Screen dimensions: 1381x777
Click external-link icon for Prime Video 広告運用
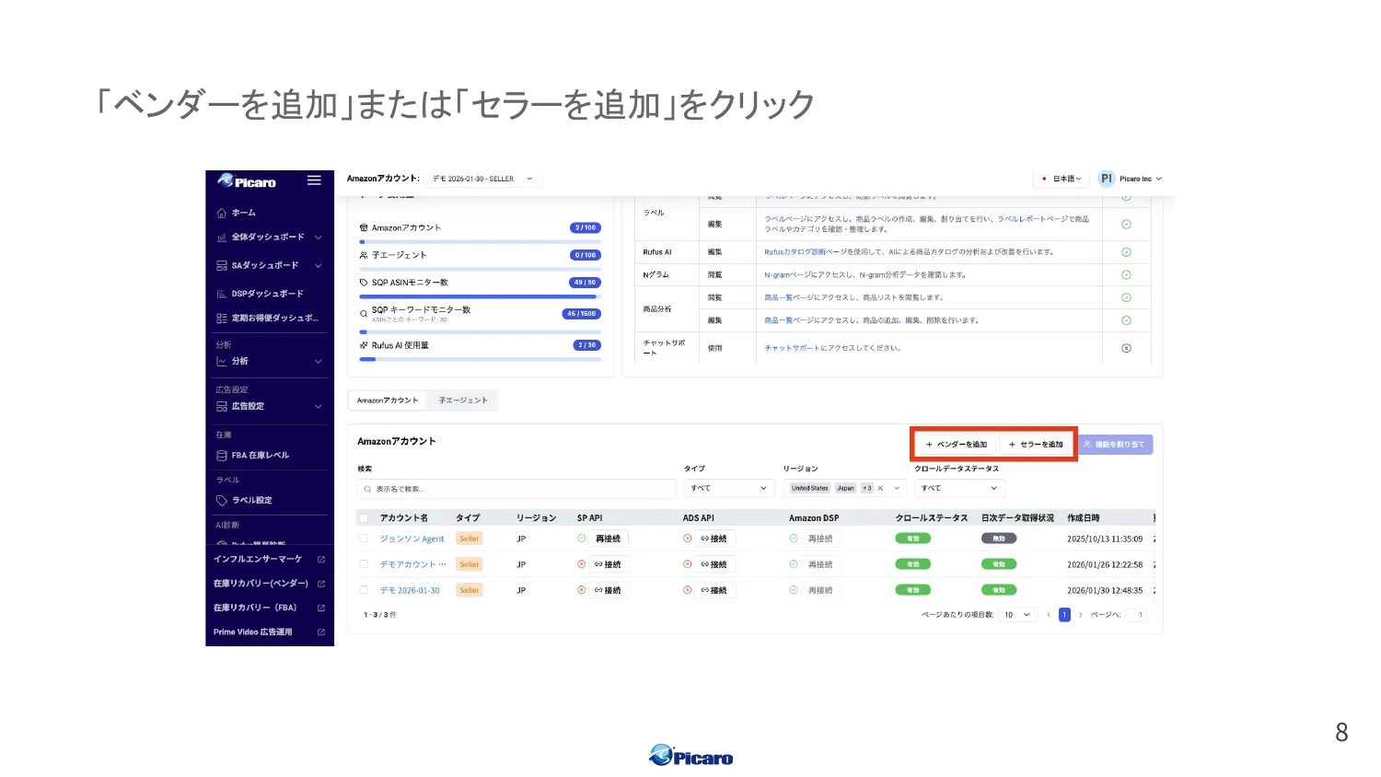point(321,632)
